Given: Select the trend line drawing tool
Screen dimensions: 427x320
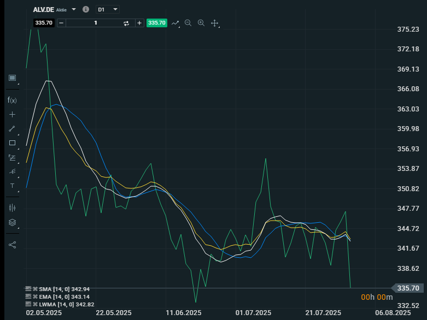Looking at the screenshot, I should click(12, 128).
